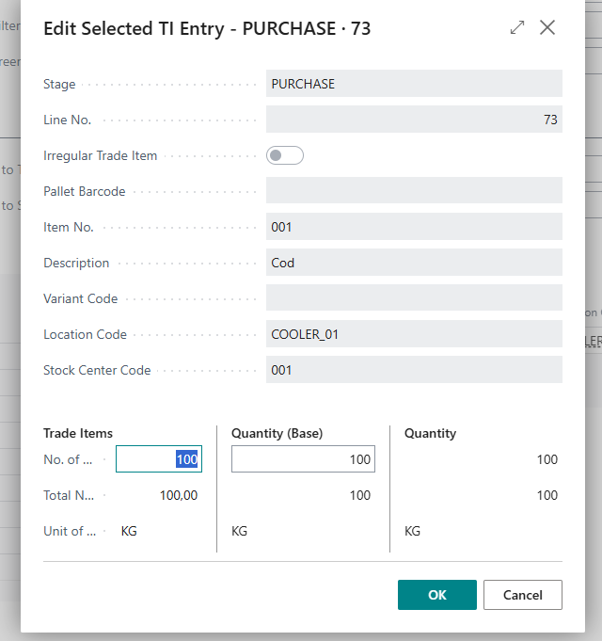
Task: Focus the No. of Trade Items input
Action: point(158,459)
